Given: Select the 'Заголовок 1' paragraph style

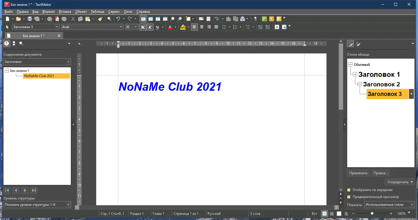Looking at the screenshot, I should [x=379, y=74].
